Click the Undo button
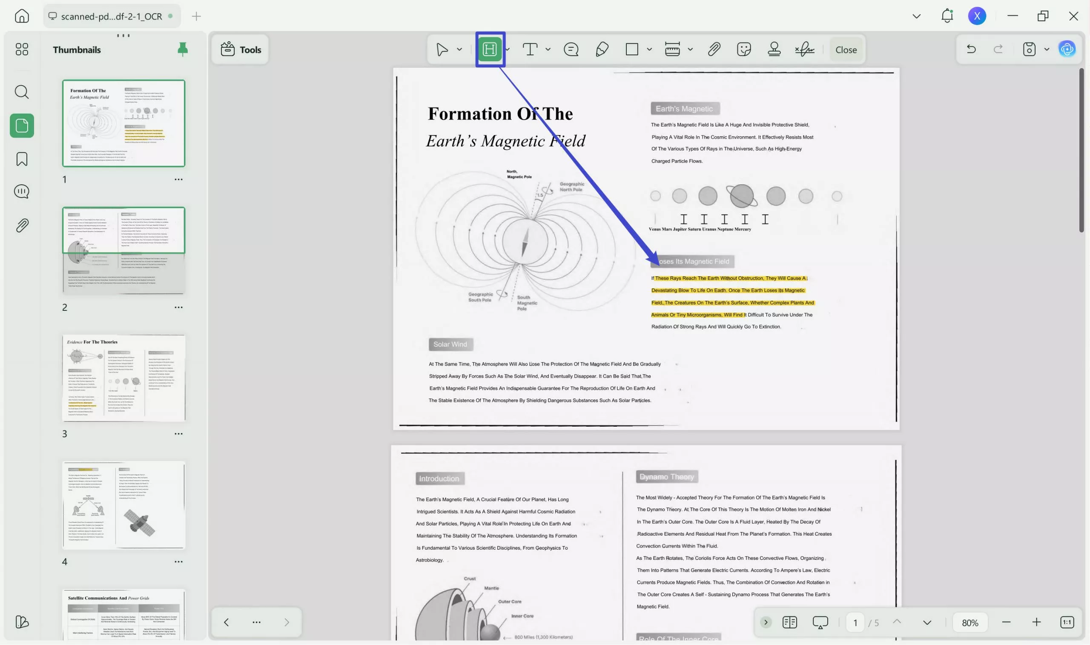The image size is (1090, 645). [x=971, y=49]
